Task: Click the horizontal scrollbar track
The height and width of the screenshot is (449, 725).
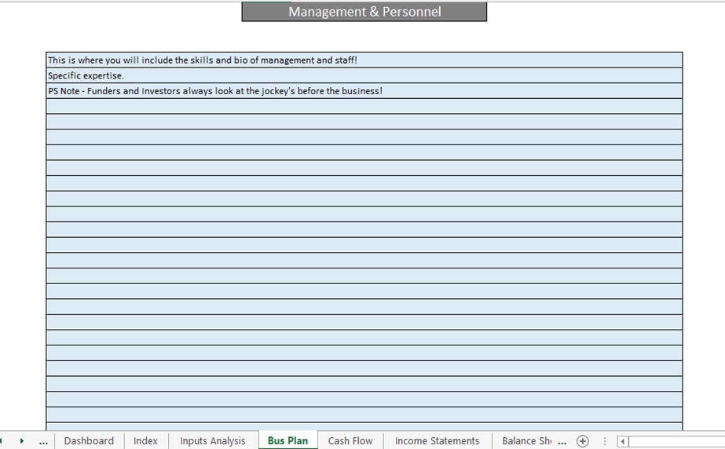Action: point(676,442)
